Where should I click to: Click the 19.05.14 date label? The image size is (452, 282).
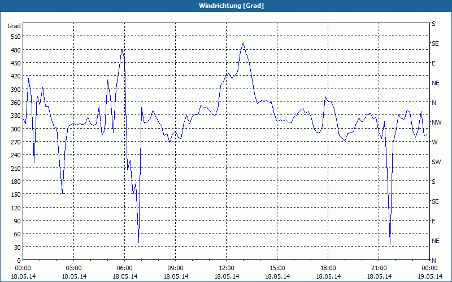point(430,276)
